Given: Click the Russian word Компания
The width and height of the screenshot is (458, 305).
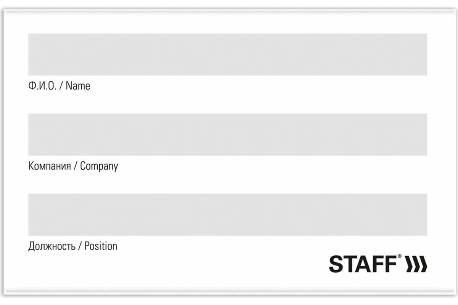Looking at the screenshot, I should [x=50, y=166].
